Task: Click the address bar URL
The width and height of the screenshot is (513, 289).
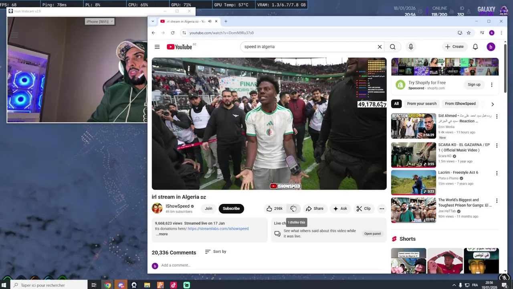Action: click(x=221, y=33)
